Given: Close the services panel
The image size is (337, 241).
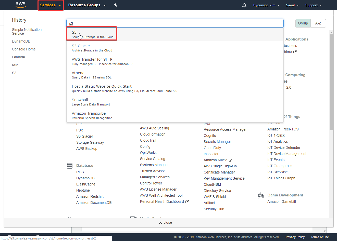Looking at the screenshot, I should [x=166, y=222].
